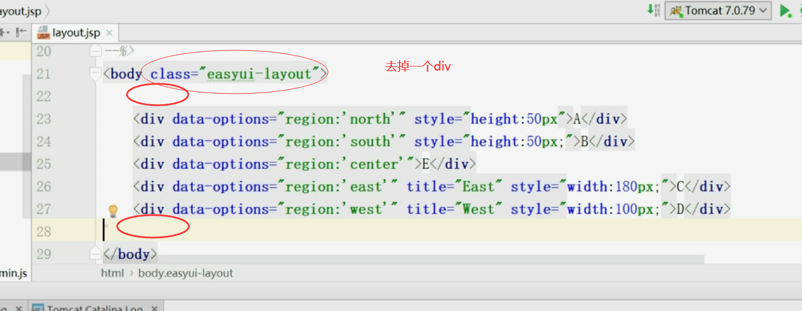Click the closing </body> tag on line 29

click(130, 254)
